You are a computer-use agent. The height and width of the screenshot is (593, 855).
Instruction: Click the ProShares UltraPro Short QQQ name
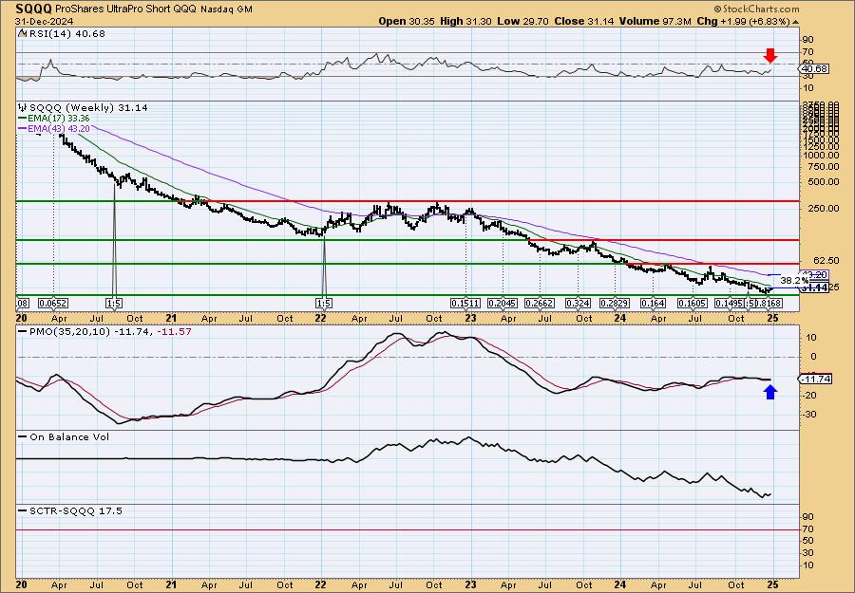(x=126, y=9)
